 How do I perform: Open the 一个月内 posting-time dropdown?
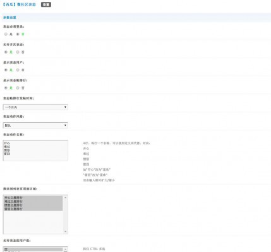pos(35,107)
